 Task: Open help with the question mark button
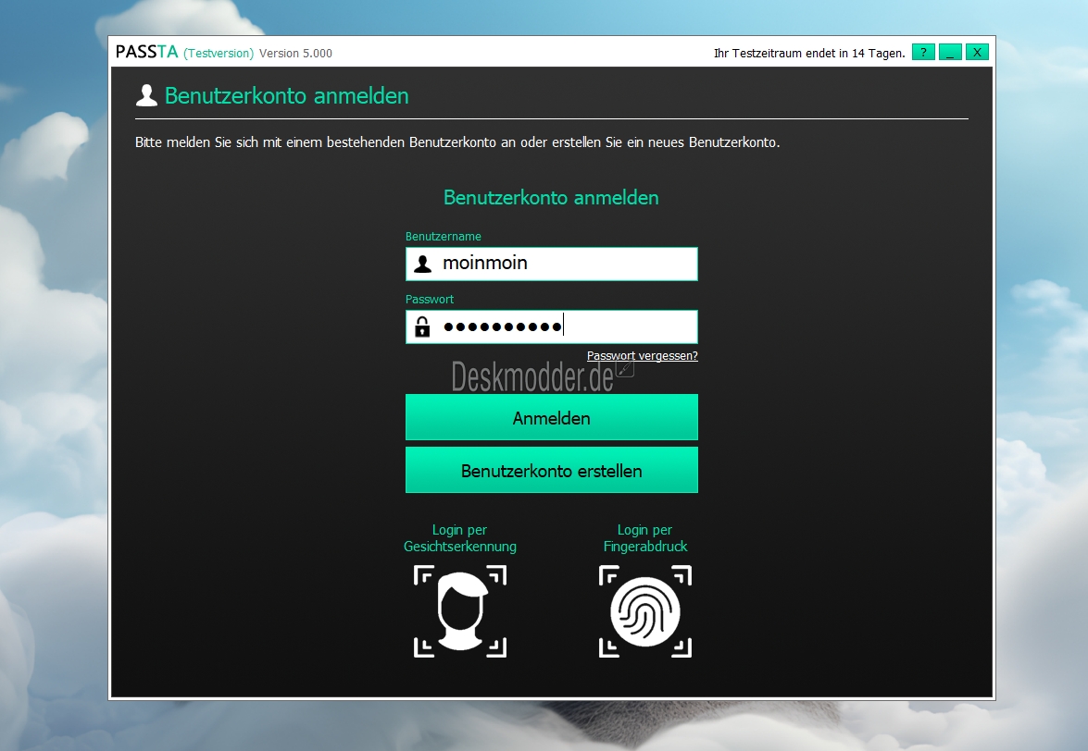click(923, 52)
